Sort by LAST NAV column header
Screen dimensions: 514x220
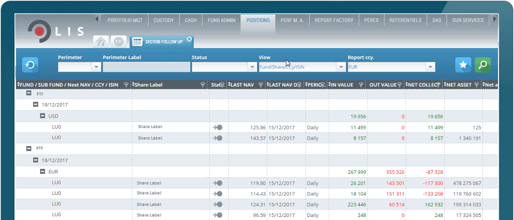(x=241, y=85)
